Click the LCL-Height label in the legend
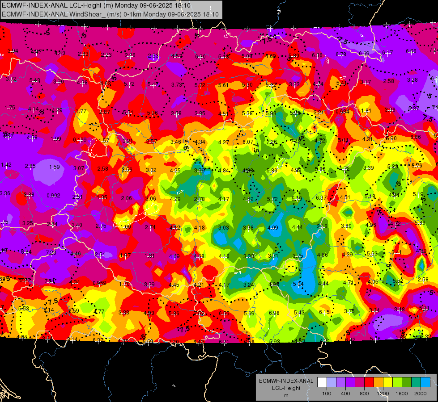 pyautogui.click(x=286, y=388)
